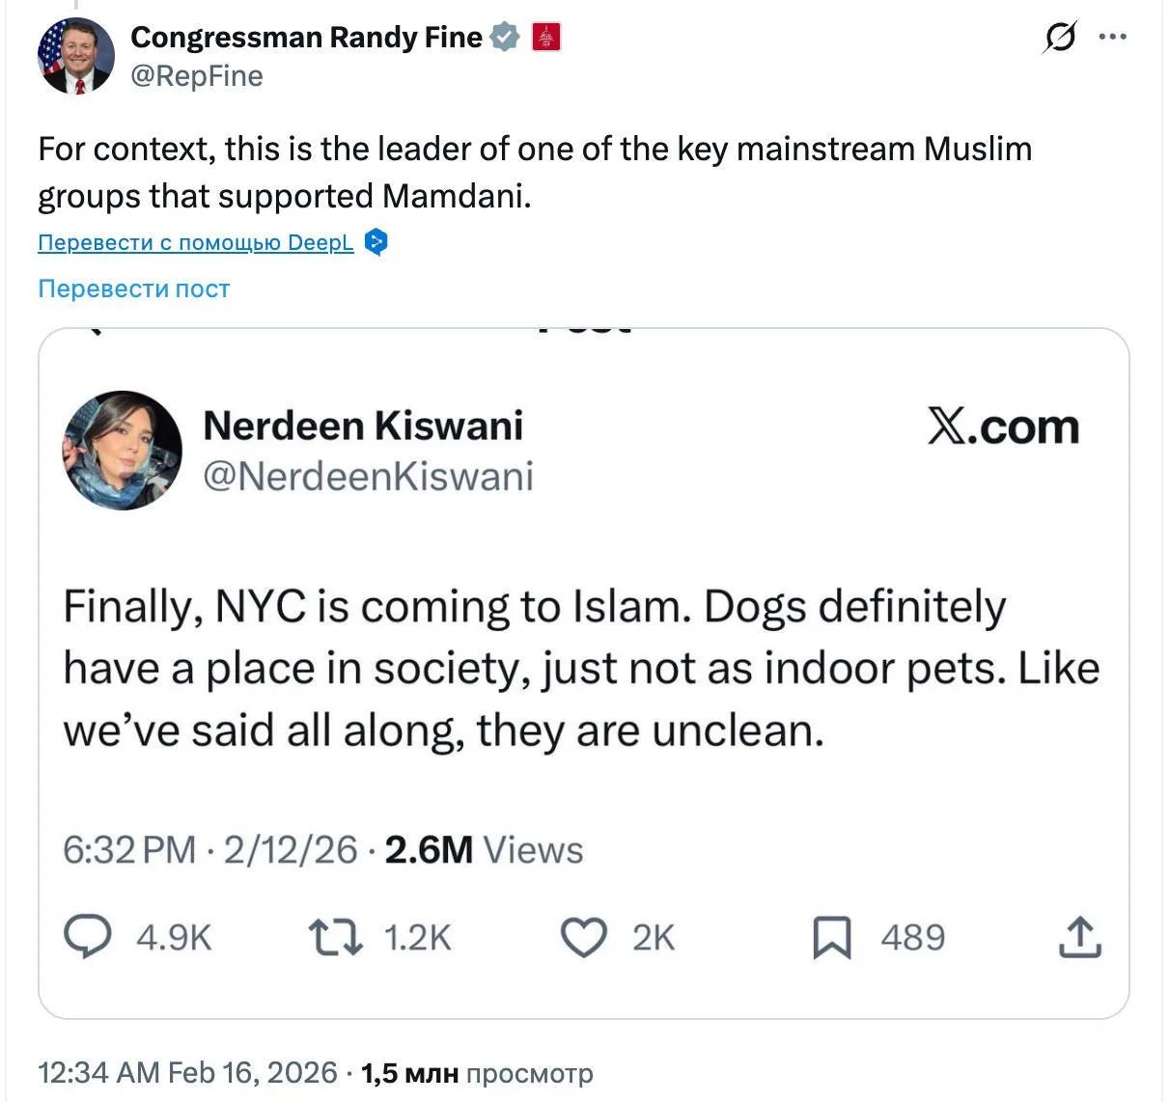Viewport: 1170px width, 1102px height.
Task: Click the repost arrows icon with 1.2K
Action: coord(335,937)
